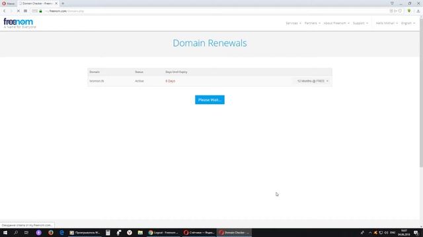Image resolution: width=423 pixels, height=237 pixels.
Task: Open the Opera menu button
Action: coord(8,3)
